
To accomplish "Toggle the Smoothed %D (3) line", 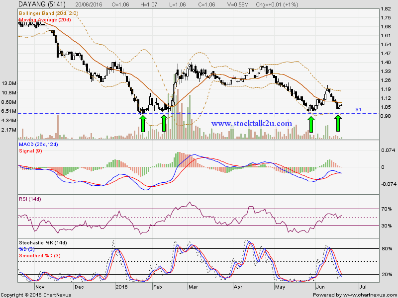I will pyautogui.click(x=41, y=255).
